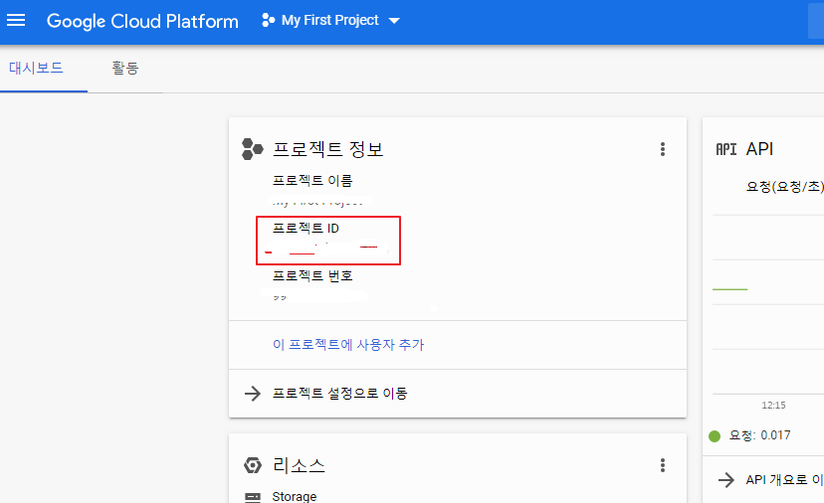Image resolution: width=824 pixels, height=503 pixels.
Task: Click the 요청: 0.017 legend value
Action: point(760,435)
